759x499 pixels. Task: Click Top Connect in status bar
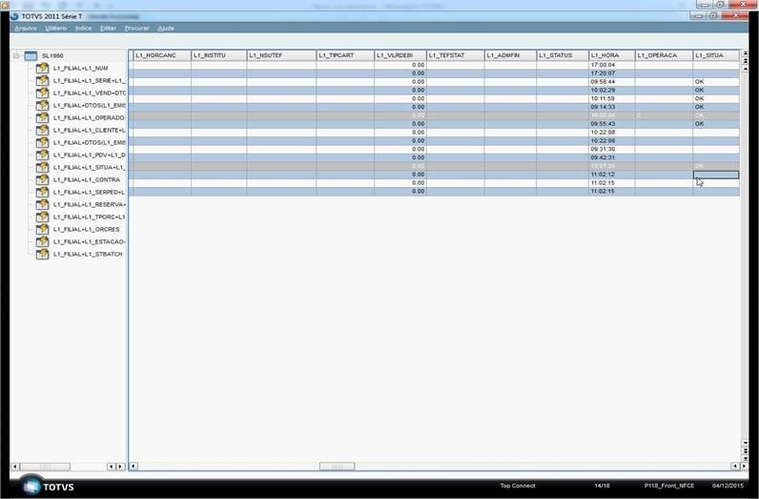518,486
